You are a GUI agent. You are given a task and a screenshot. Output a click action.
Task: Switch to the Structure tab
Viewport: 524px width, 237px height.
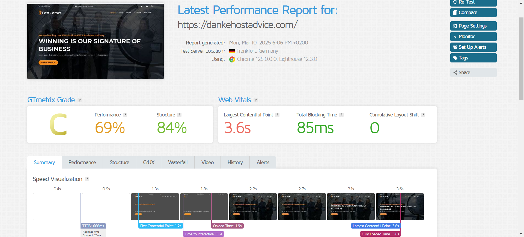click(120, 163)
